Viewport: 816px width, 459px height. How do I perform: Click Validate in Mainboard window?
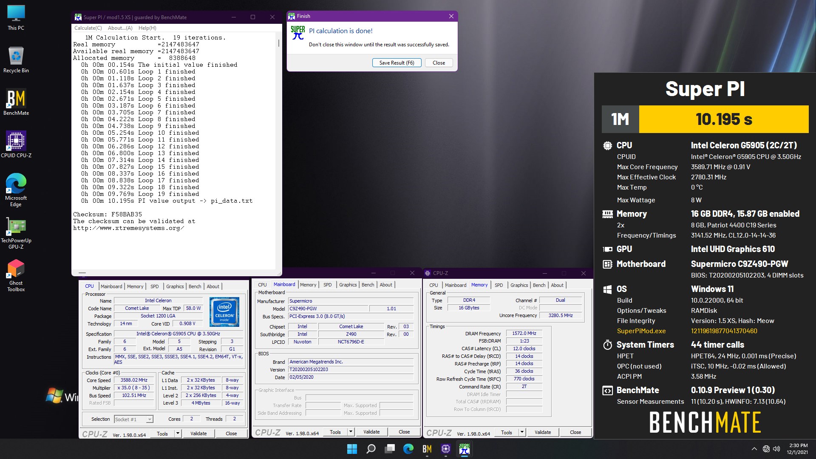pos(371,432)
